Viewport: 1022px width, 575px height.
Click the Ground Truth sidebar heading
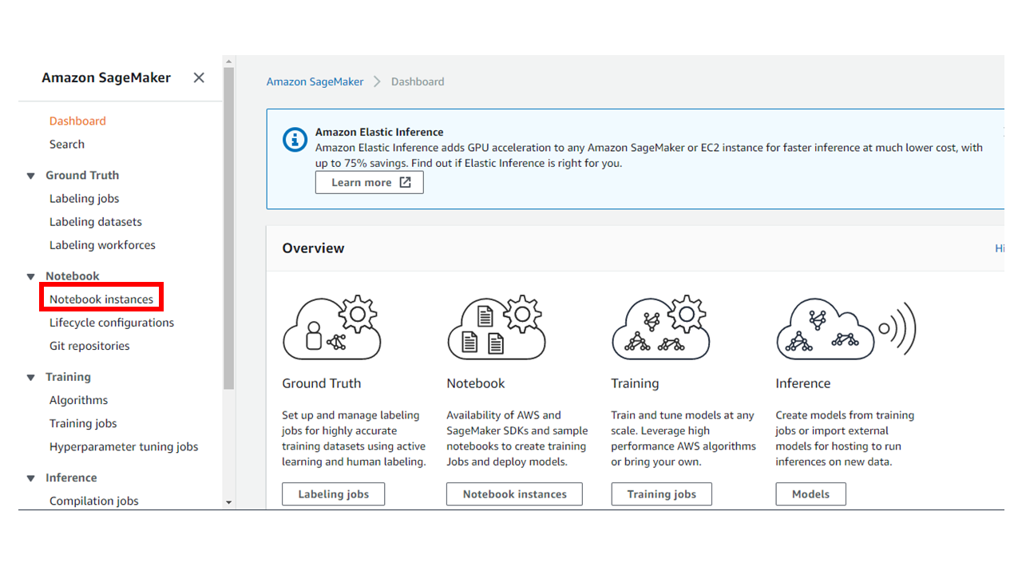pos(82,176)
